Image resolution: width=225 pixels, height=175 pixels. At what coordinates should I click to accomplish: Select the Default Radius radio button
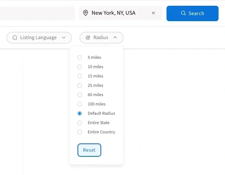[x=80, y=113]
